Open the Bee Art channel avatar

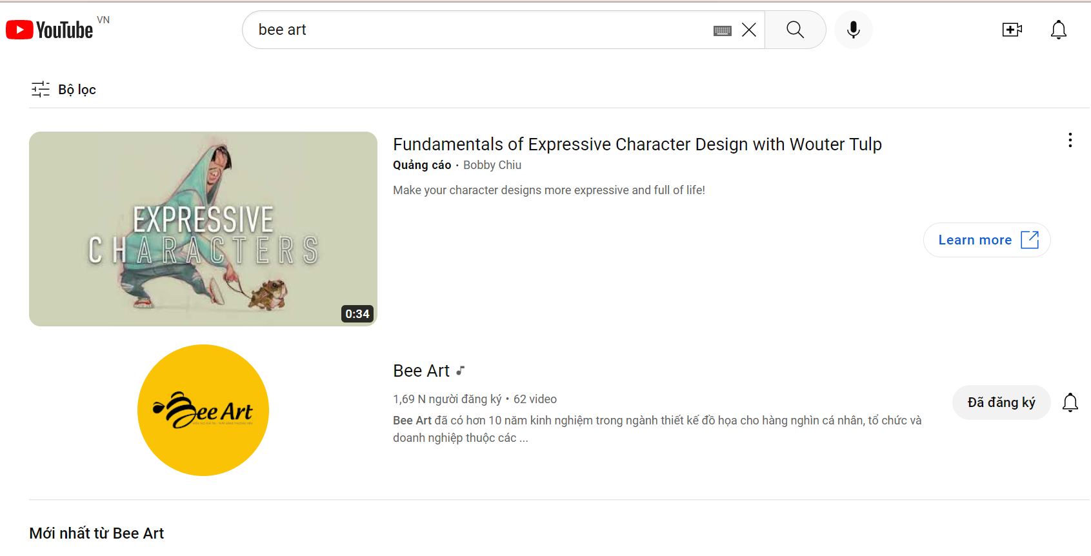(x=203, y=410)
